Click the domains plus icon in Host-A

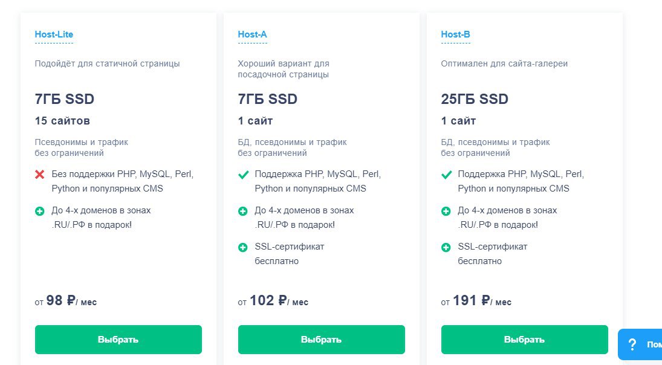pyautogui.click(x=243, y=212)
